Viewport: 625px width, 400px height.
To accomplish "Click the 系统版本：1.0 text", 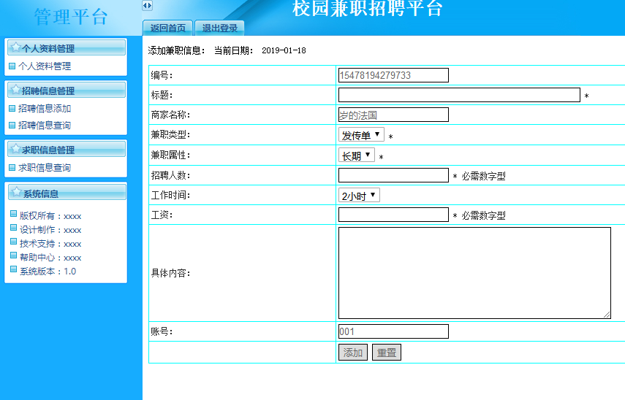I will (x=48, y=272).
